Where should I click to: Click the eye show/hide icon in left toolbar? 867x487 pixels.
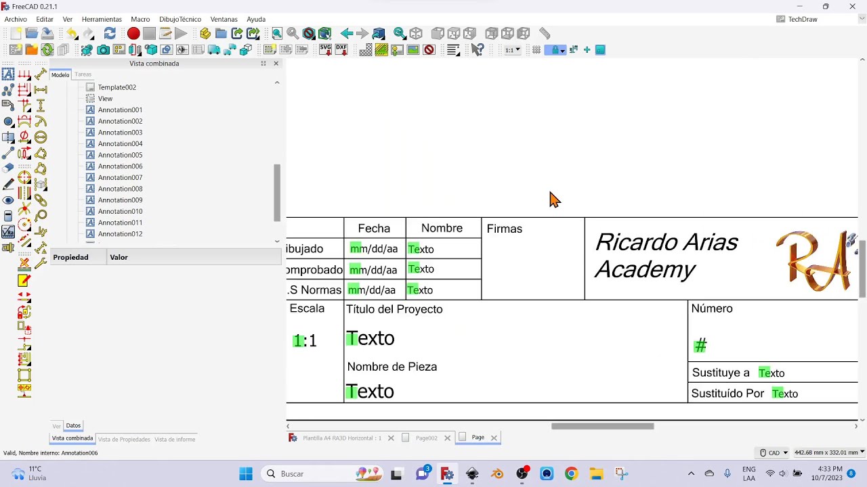click(8, 200)
